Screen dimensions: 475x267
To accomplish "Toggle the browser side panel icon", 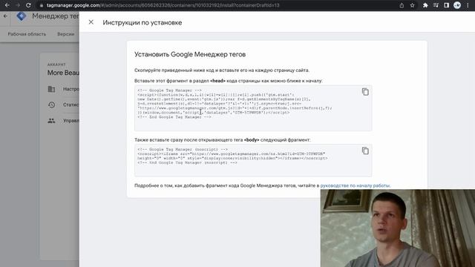I will pyautogui.click(x=446, y=5).
